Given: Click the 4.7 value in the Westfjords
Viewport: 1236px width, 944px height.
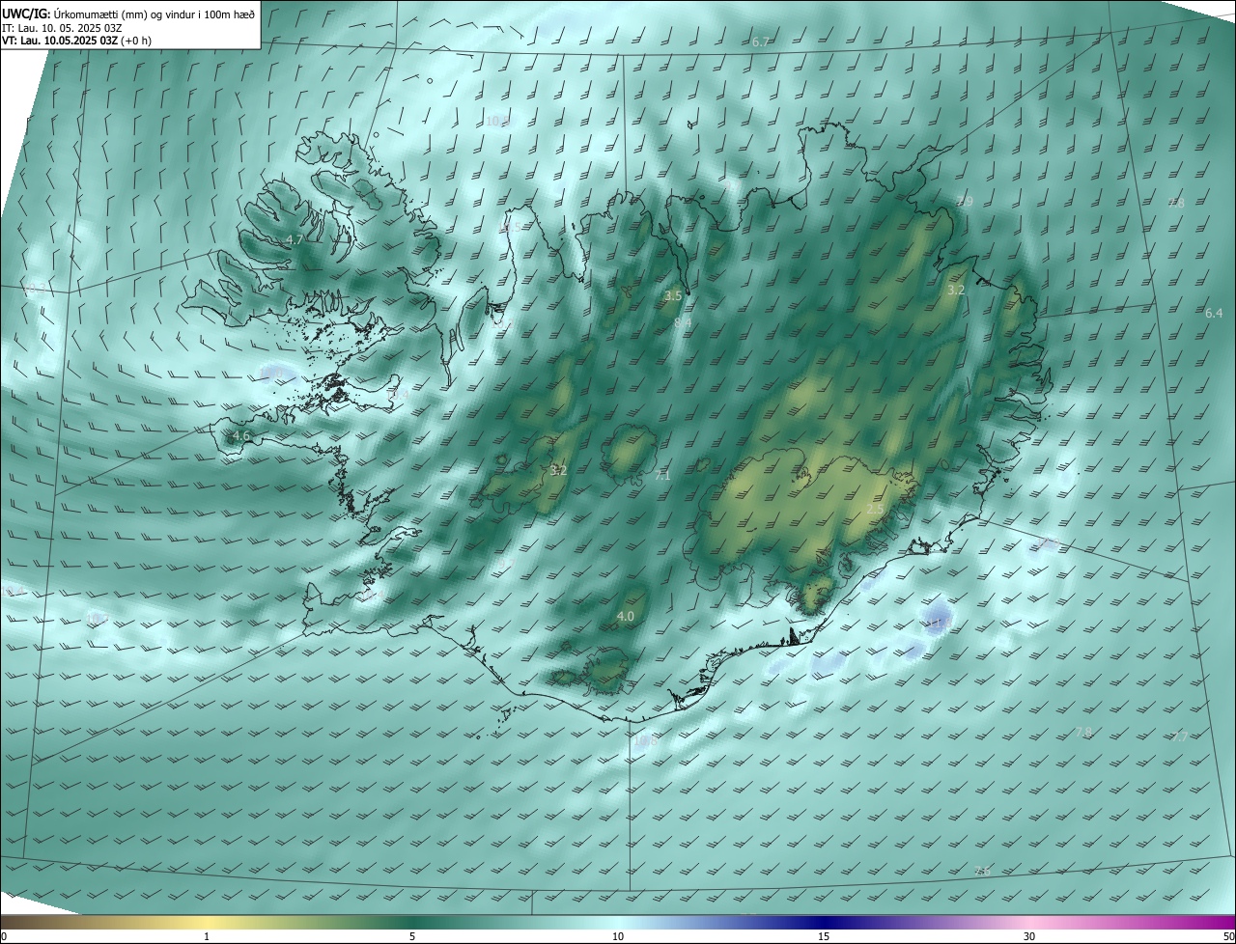Looking at the screenshot, I should (295, 239).
